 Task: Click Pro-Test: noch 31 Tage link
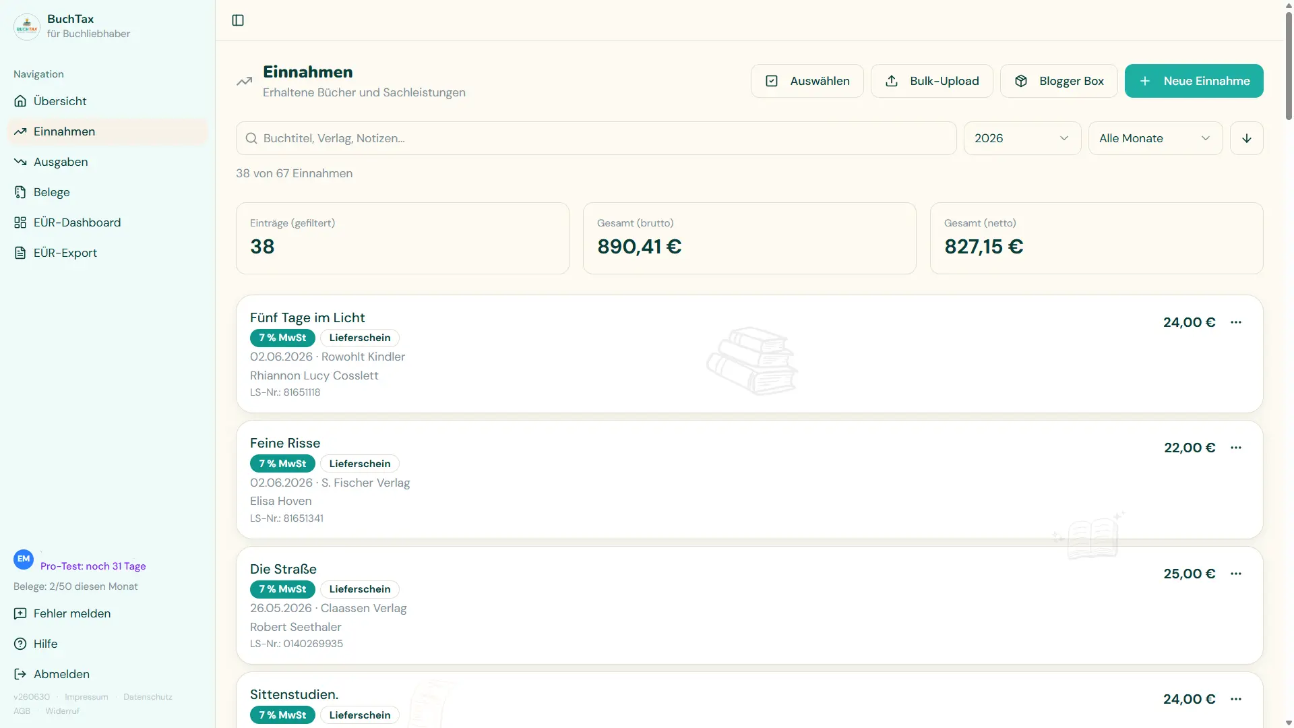(x=93, y=566)
